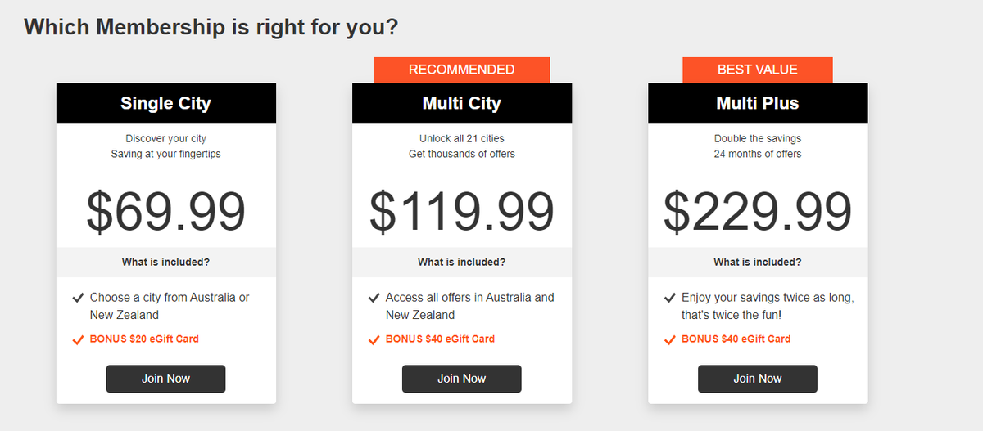Image resolution: width=983 pixels, height=431 pixels.
Task: Click the RECOMMENDED orange badge
Action: 462,70
